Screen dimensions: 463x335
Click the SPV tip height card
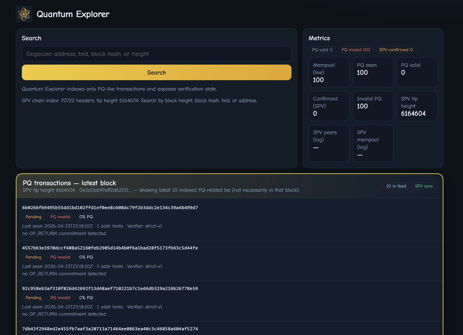(x=417, y=106)
